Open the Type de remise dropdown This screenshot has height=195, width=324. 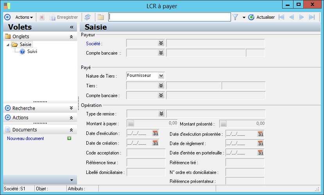tap(161, 113)
